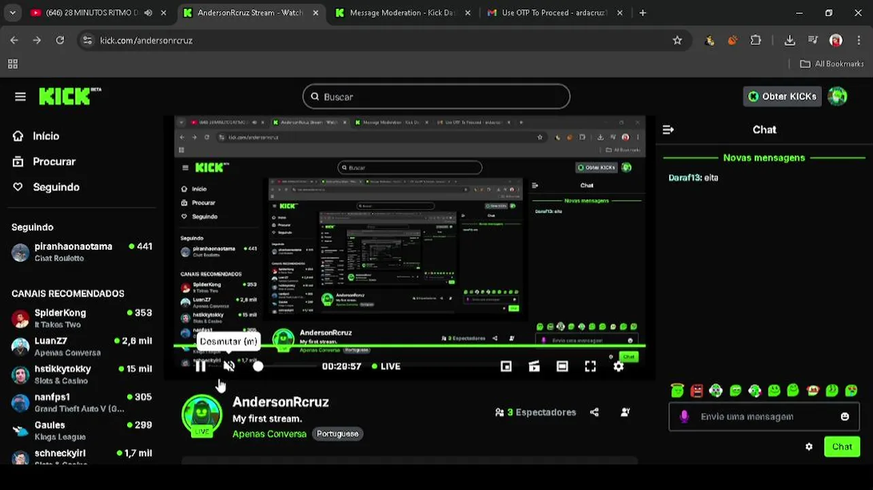Open the browser Extensions puzzle icon

pos(755,40)
